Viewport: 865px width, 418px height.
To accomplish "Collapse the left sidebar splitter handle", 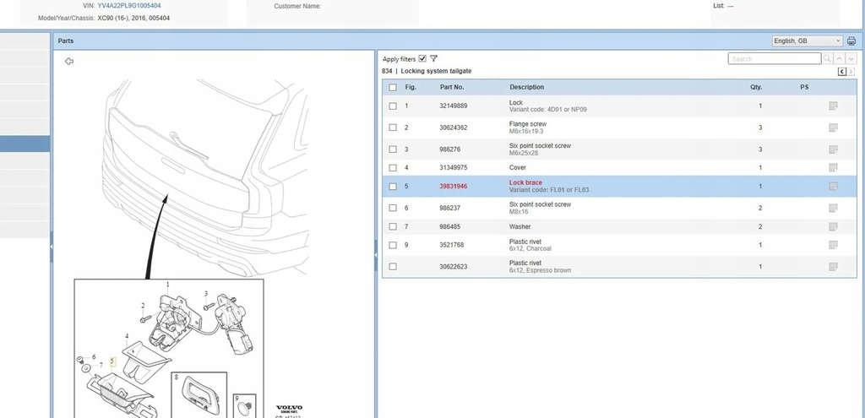I will [52, 247].
